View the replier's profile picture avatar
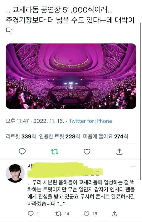This screenshot has width=142, height=222. 15,173
